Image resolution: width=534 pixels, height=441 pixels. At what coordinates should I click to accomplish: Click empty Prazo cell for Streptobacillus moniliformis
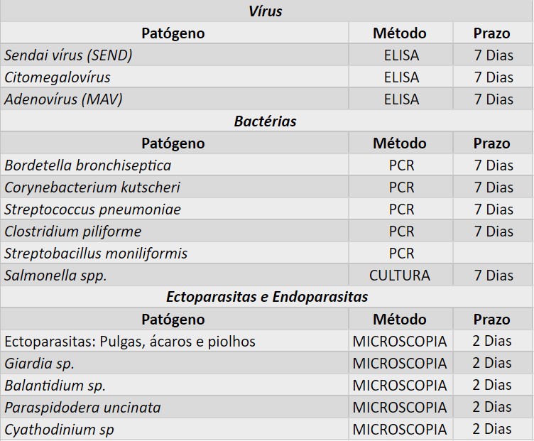pyautogui.click(x=493, y=254)
